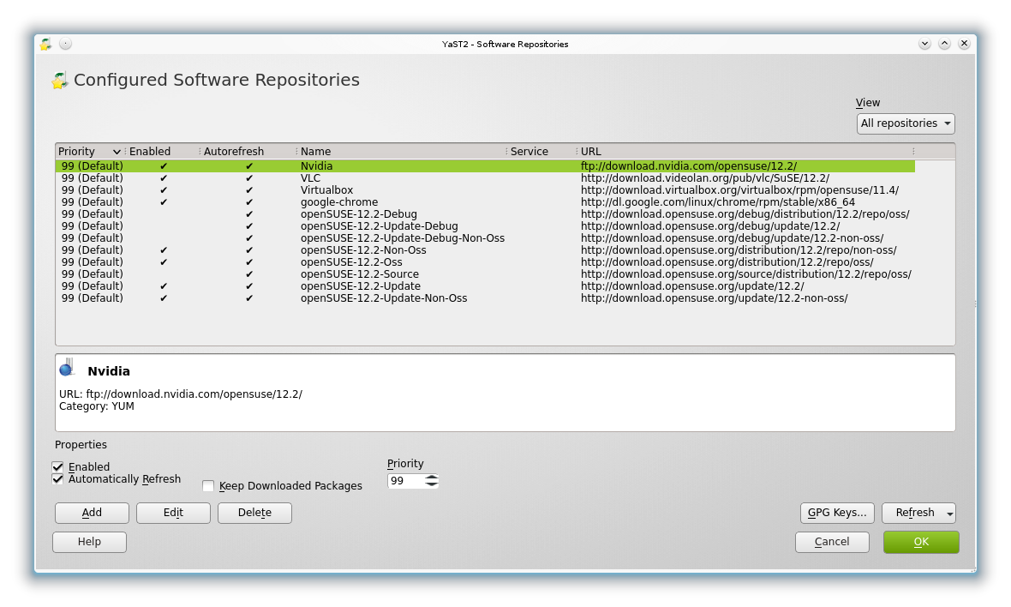1011x607 pixels.
Task: Click the YaST icon in title bar
Action: pos(45,44)
